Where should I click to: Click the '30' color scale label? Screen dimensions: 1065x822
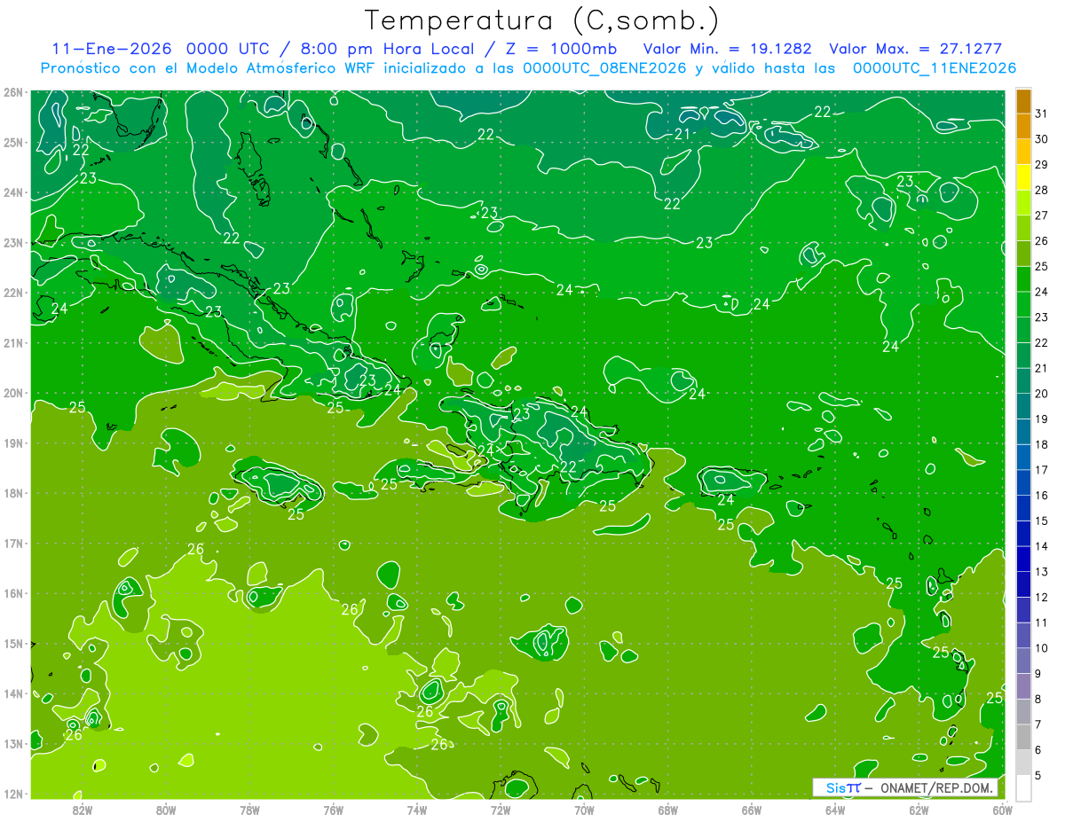pyautogui.click(x=1041, y=139)
